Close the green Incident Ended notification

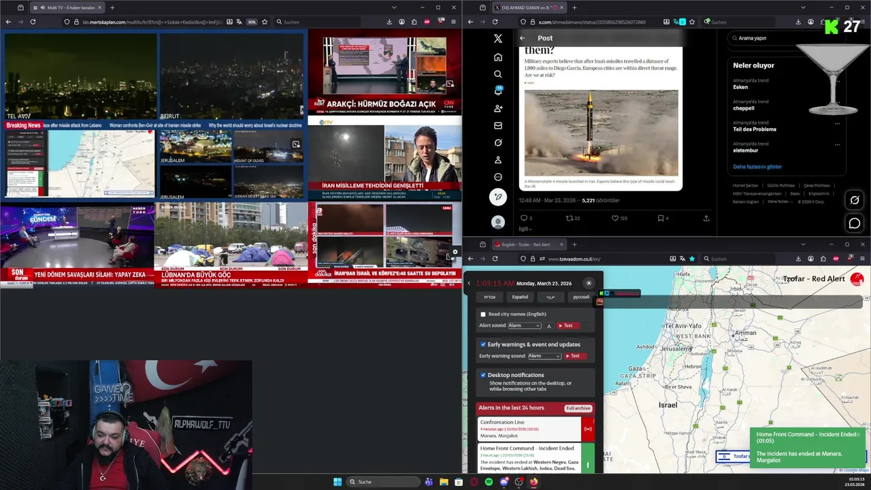click(858, 434)
